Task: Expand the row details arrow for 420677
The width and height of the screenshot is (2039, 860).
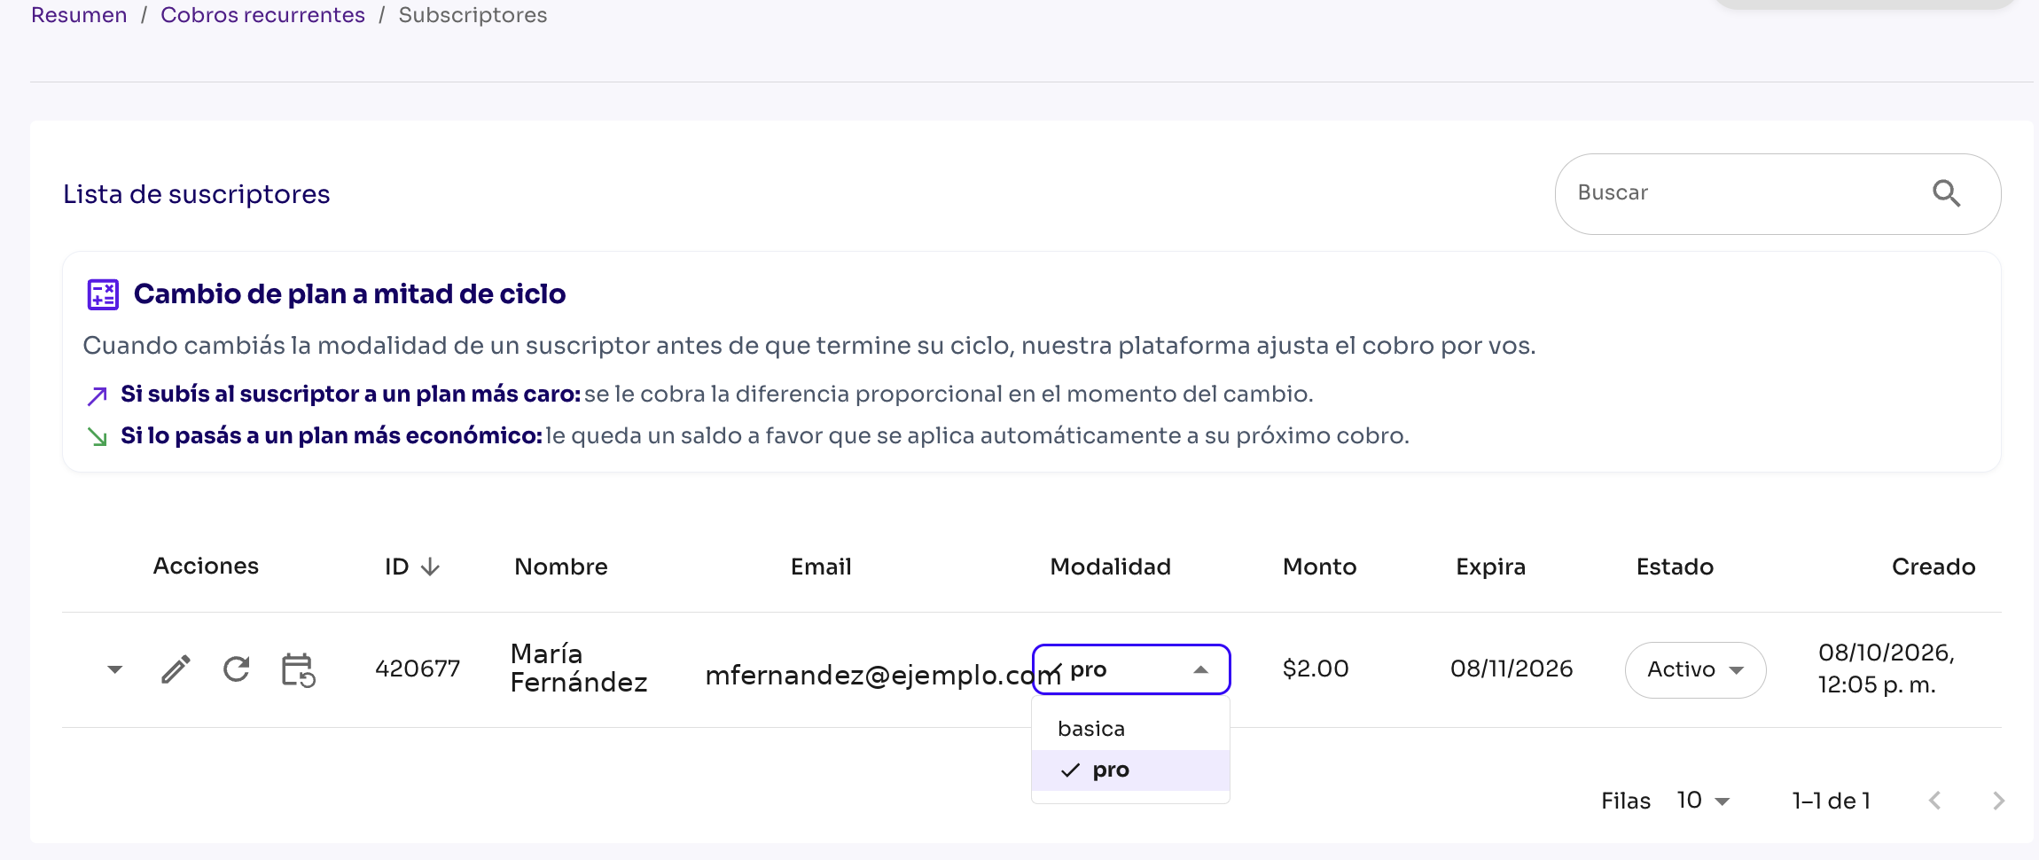Action: point(114,669)
